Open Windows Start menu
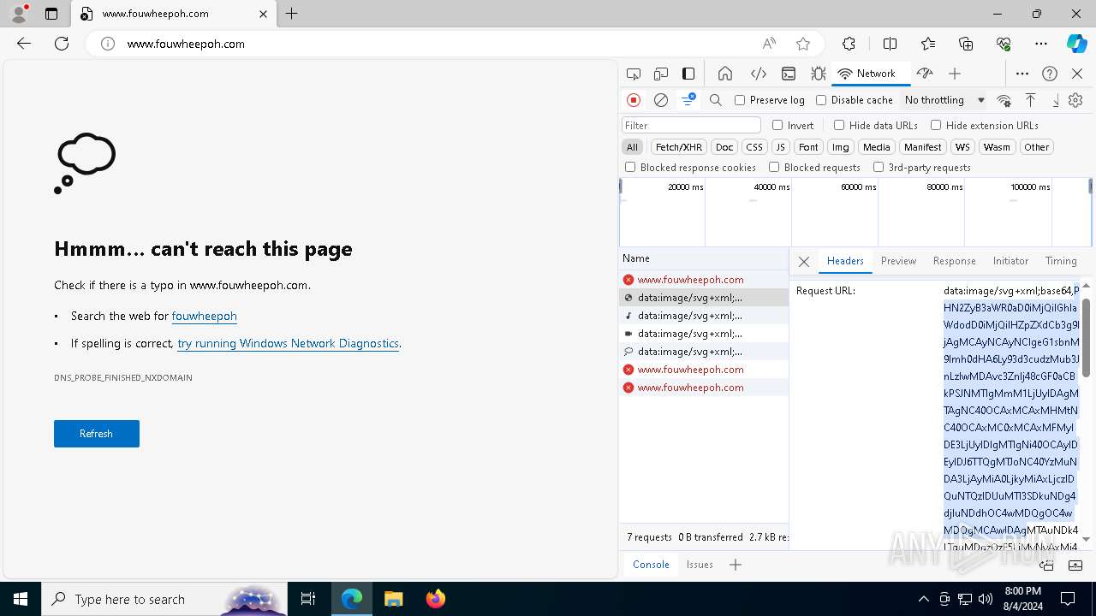 tap(21, 599)
